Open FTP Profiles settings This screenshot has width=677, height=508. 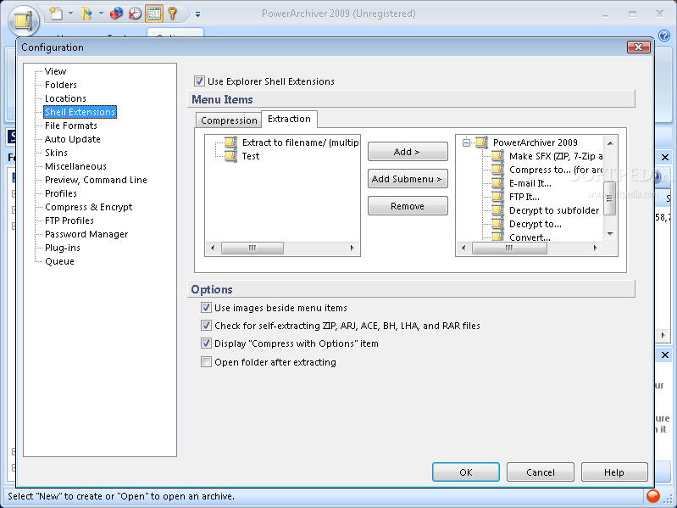[69, 221]
